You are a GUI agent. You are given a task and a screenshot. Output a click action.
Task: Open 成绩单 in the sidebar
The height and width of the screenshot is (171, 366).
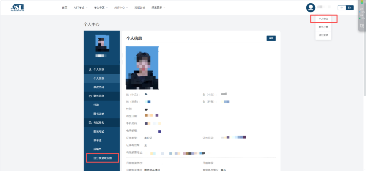coord(102,149)
